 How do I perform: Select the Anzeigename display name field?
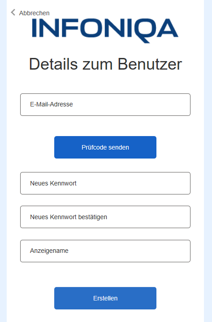coord(105,251)
